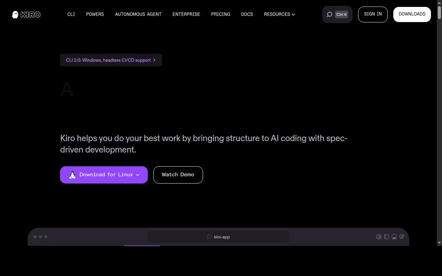Click the new chat pencil icon
The height and width of the screenshot is (276, 442).
[x=402, y=237]
